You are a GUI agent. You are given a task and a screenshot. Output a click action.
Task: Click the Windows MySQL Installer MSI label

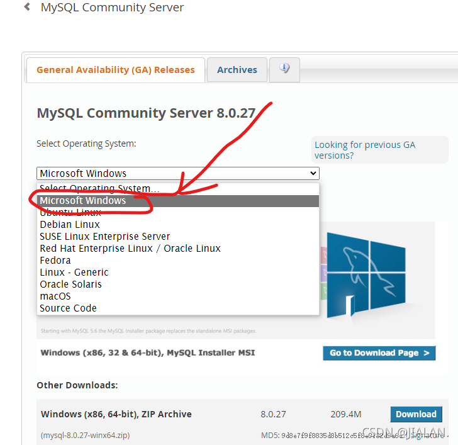click(x=148, y=352)
